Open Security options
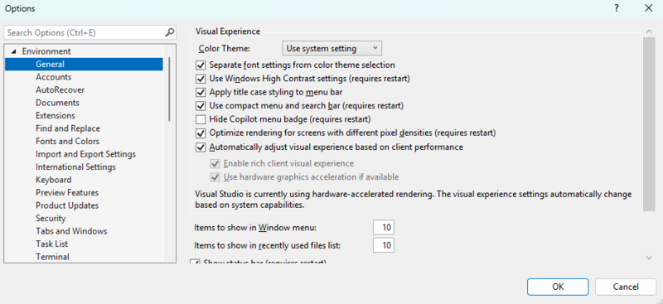 point(51,219)
